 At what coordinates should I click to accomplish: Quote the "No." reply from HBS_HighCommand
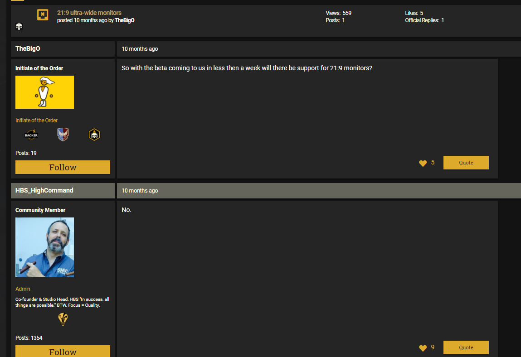coord(466,347)
